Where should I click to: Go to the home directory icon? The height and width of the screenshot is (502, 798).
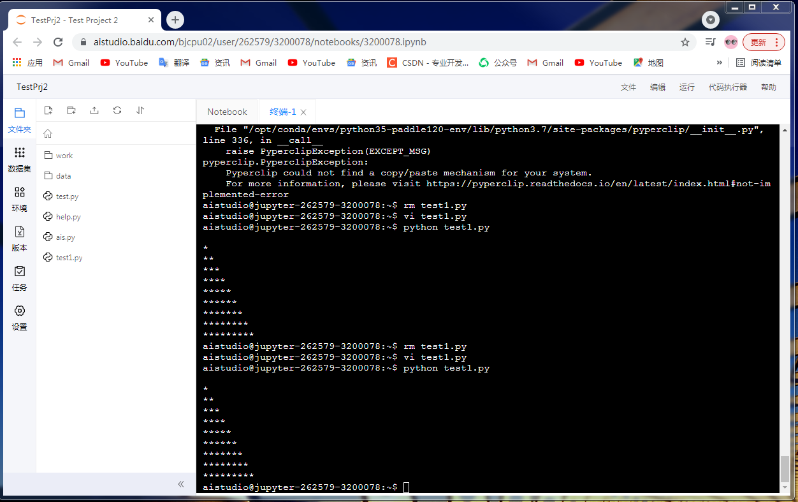tap(48, 133)
